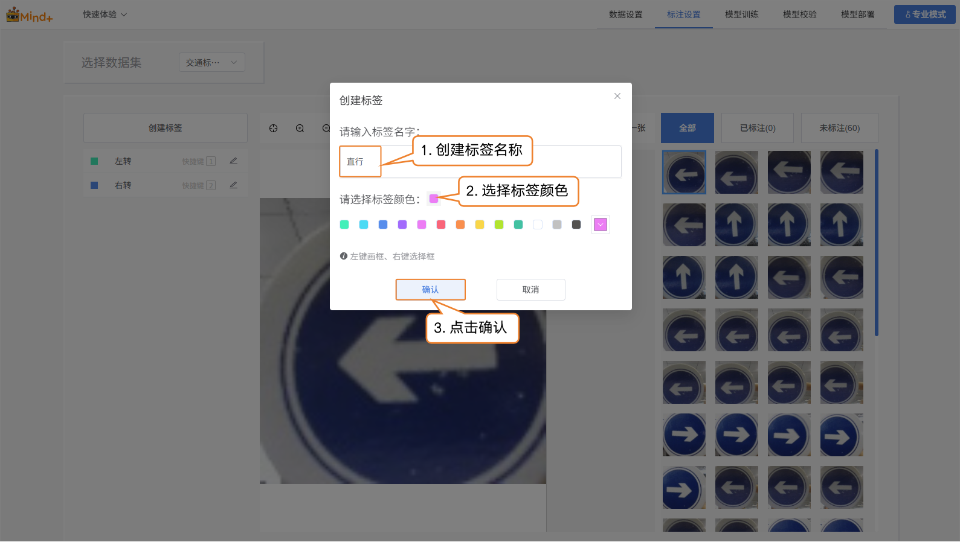
Task: Click the pencil edit icon for 右转
Action: 233,185
